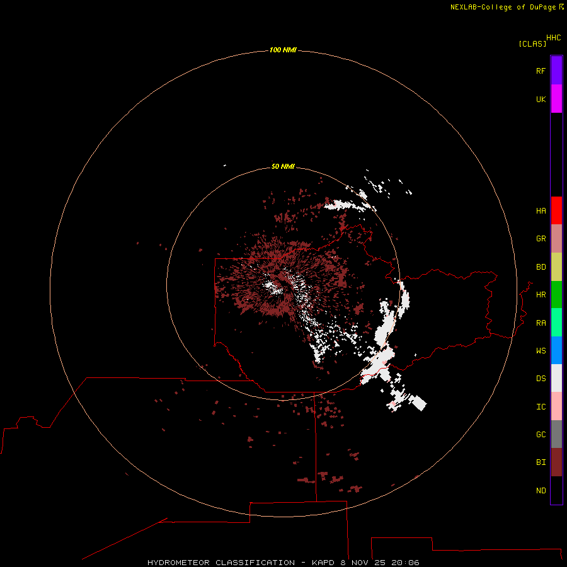Screen dimensions: 567x567
Task: Click the 'HHC' product code label
Action: 554,38
